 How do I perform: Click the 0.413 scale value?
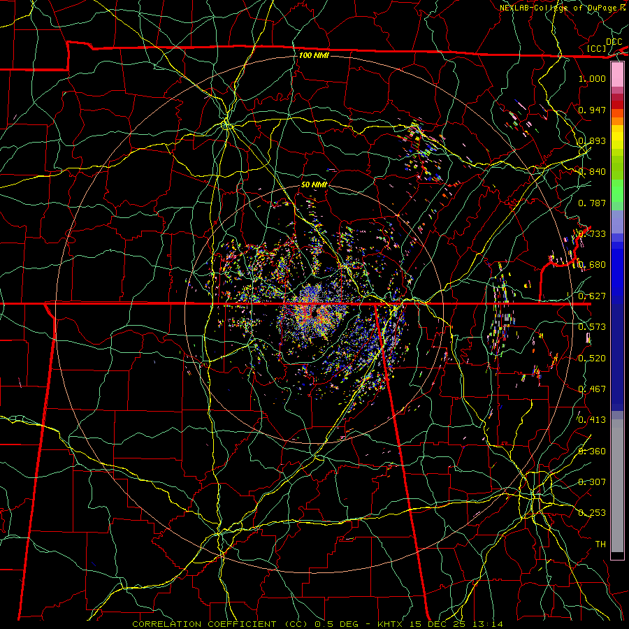click(592, 420)
